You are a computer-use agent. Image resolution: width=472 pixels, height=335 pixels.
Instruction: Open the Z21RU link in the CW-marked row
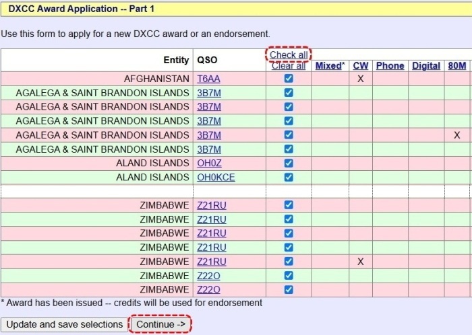pyautogui.click(x=212, y=262)
